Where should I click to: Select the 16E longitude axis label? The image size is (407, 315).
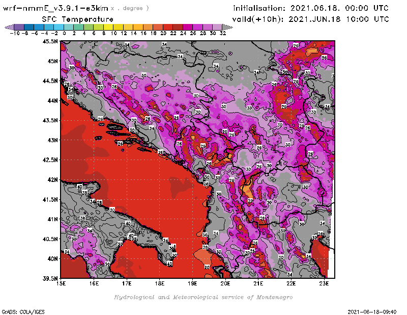pos(94,283)
